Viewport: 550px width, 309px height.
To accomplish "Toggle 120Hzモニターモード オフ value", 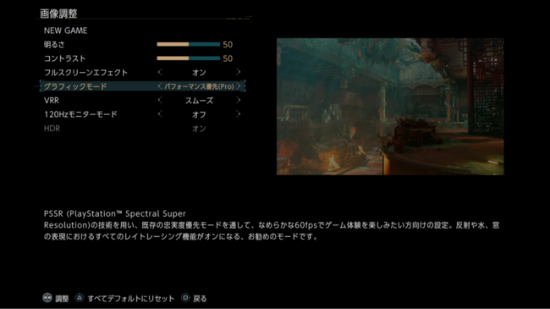I will point(199,114).
